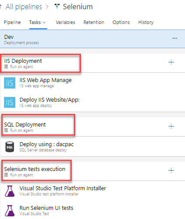Add a task to IIS Deployment job

click(x=171, y=62)
